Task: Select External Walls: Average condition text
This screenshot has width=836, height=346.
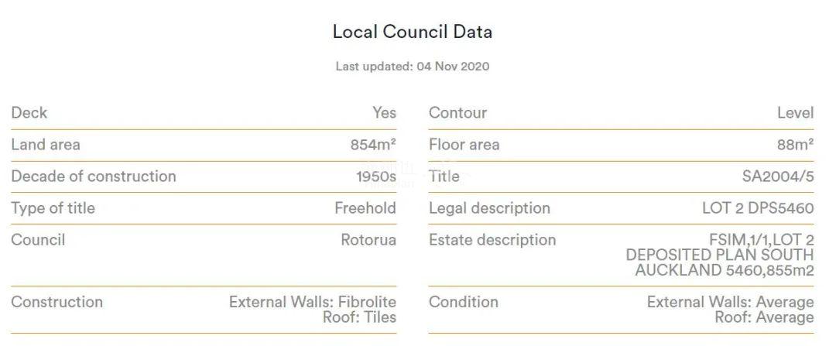Action: coord(731,302)
